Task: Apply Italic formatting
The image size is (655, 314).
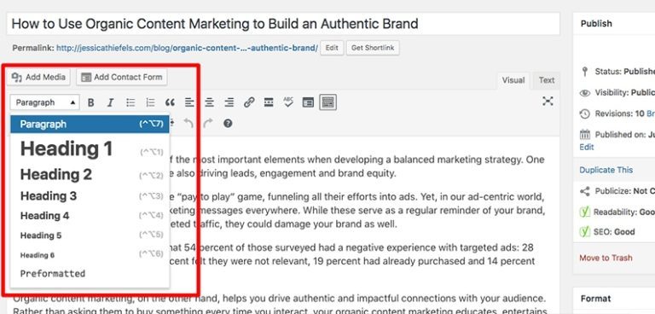Action: click(x=110, y=102)
